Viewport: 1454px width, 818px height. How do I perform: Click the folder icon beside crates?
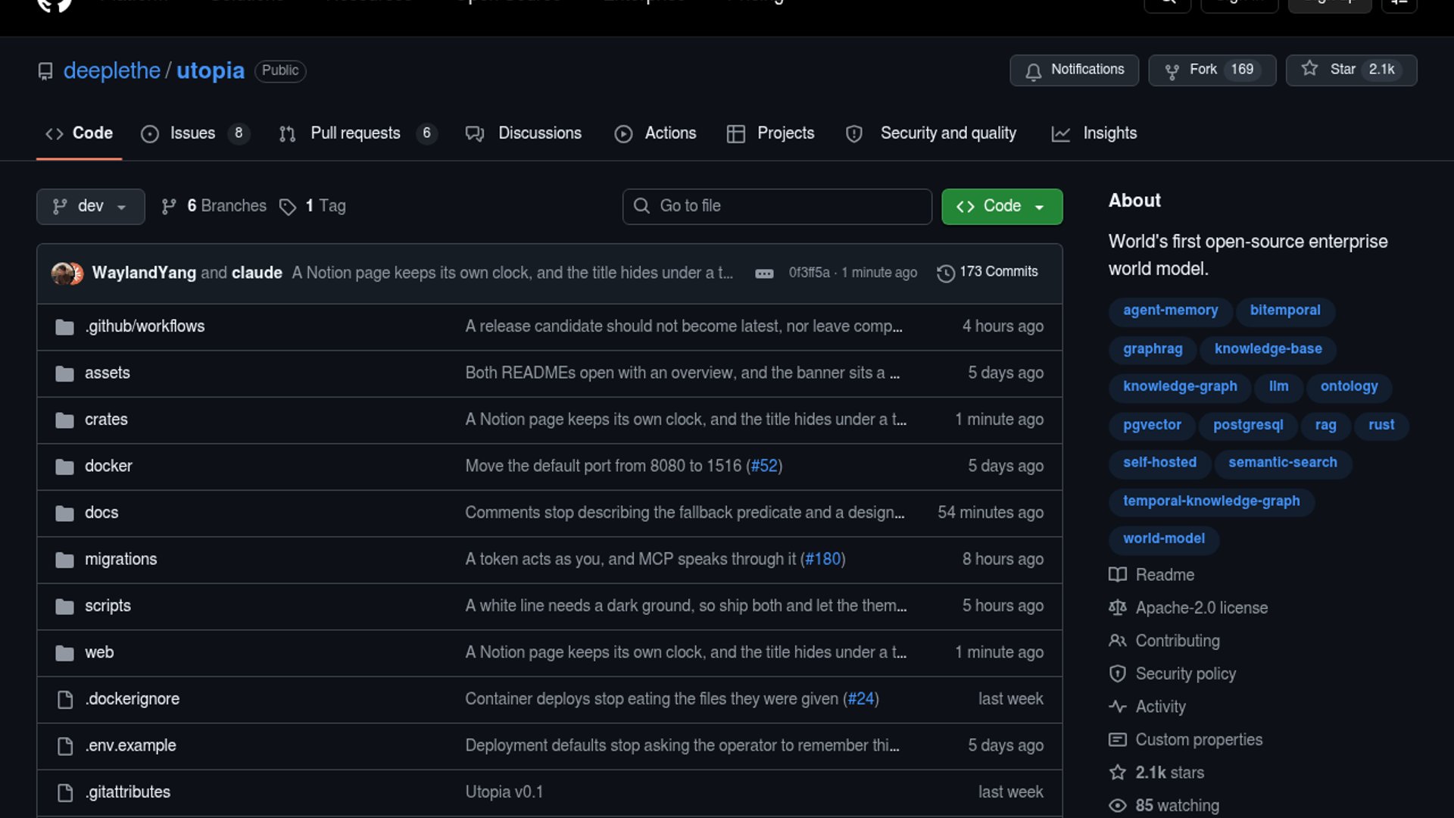click(64, 420)
